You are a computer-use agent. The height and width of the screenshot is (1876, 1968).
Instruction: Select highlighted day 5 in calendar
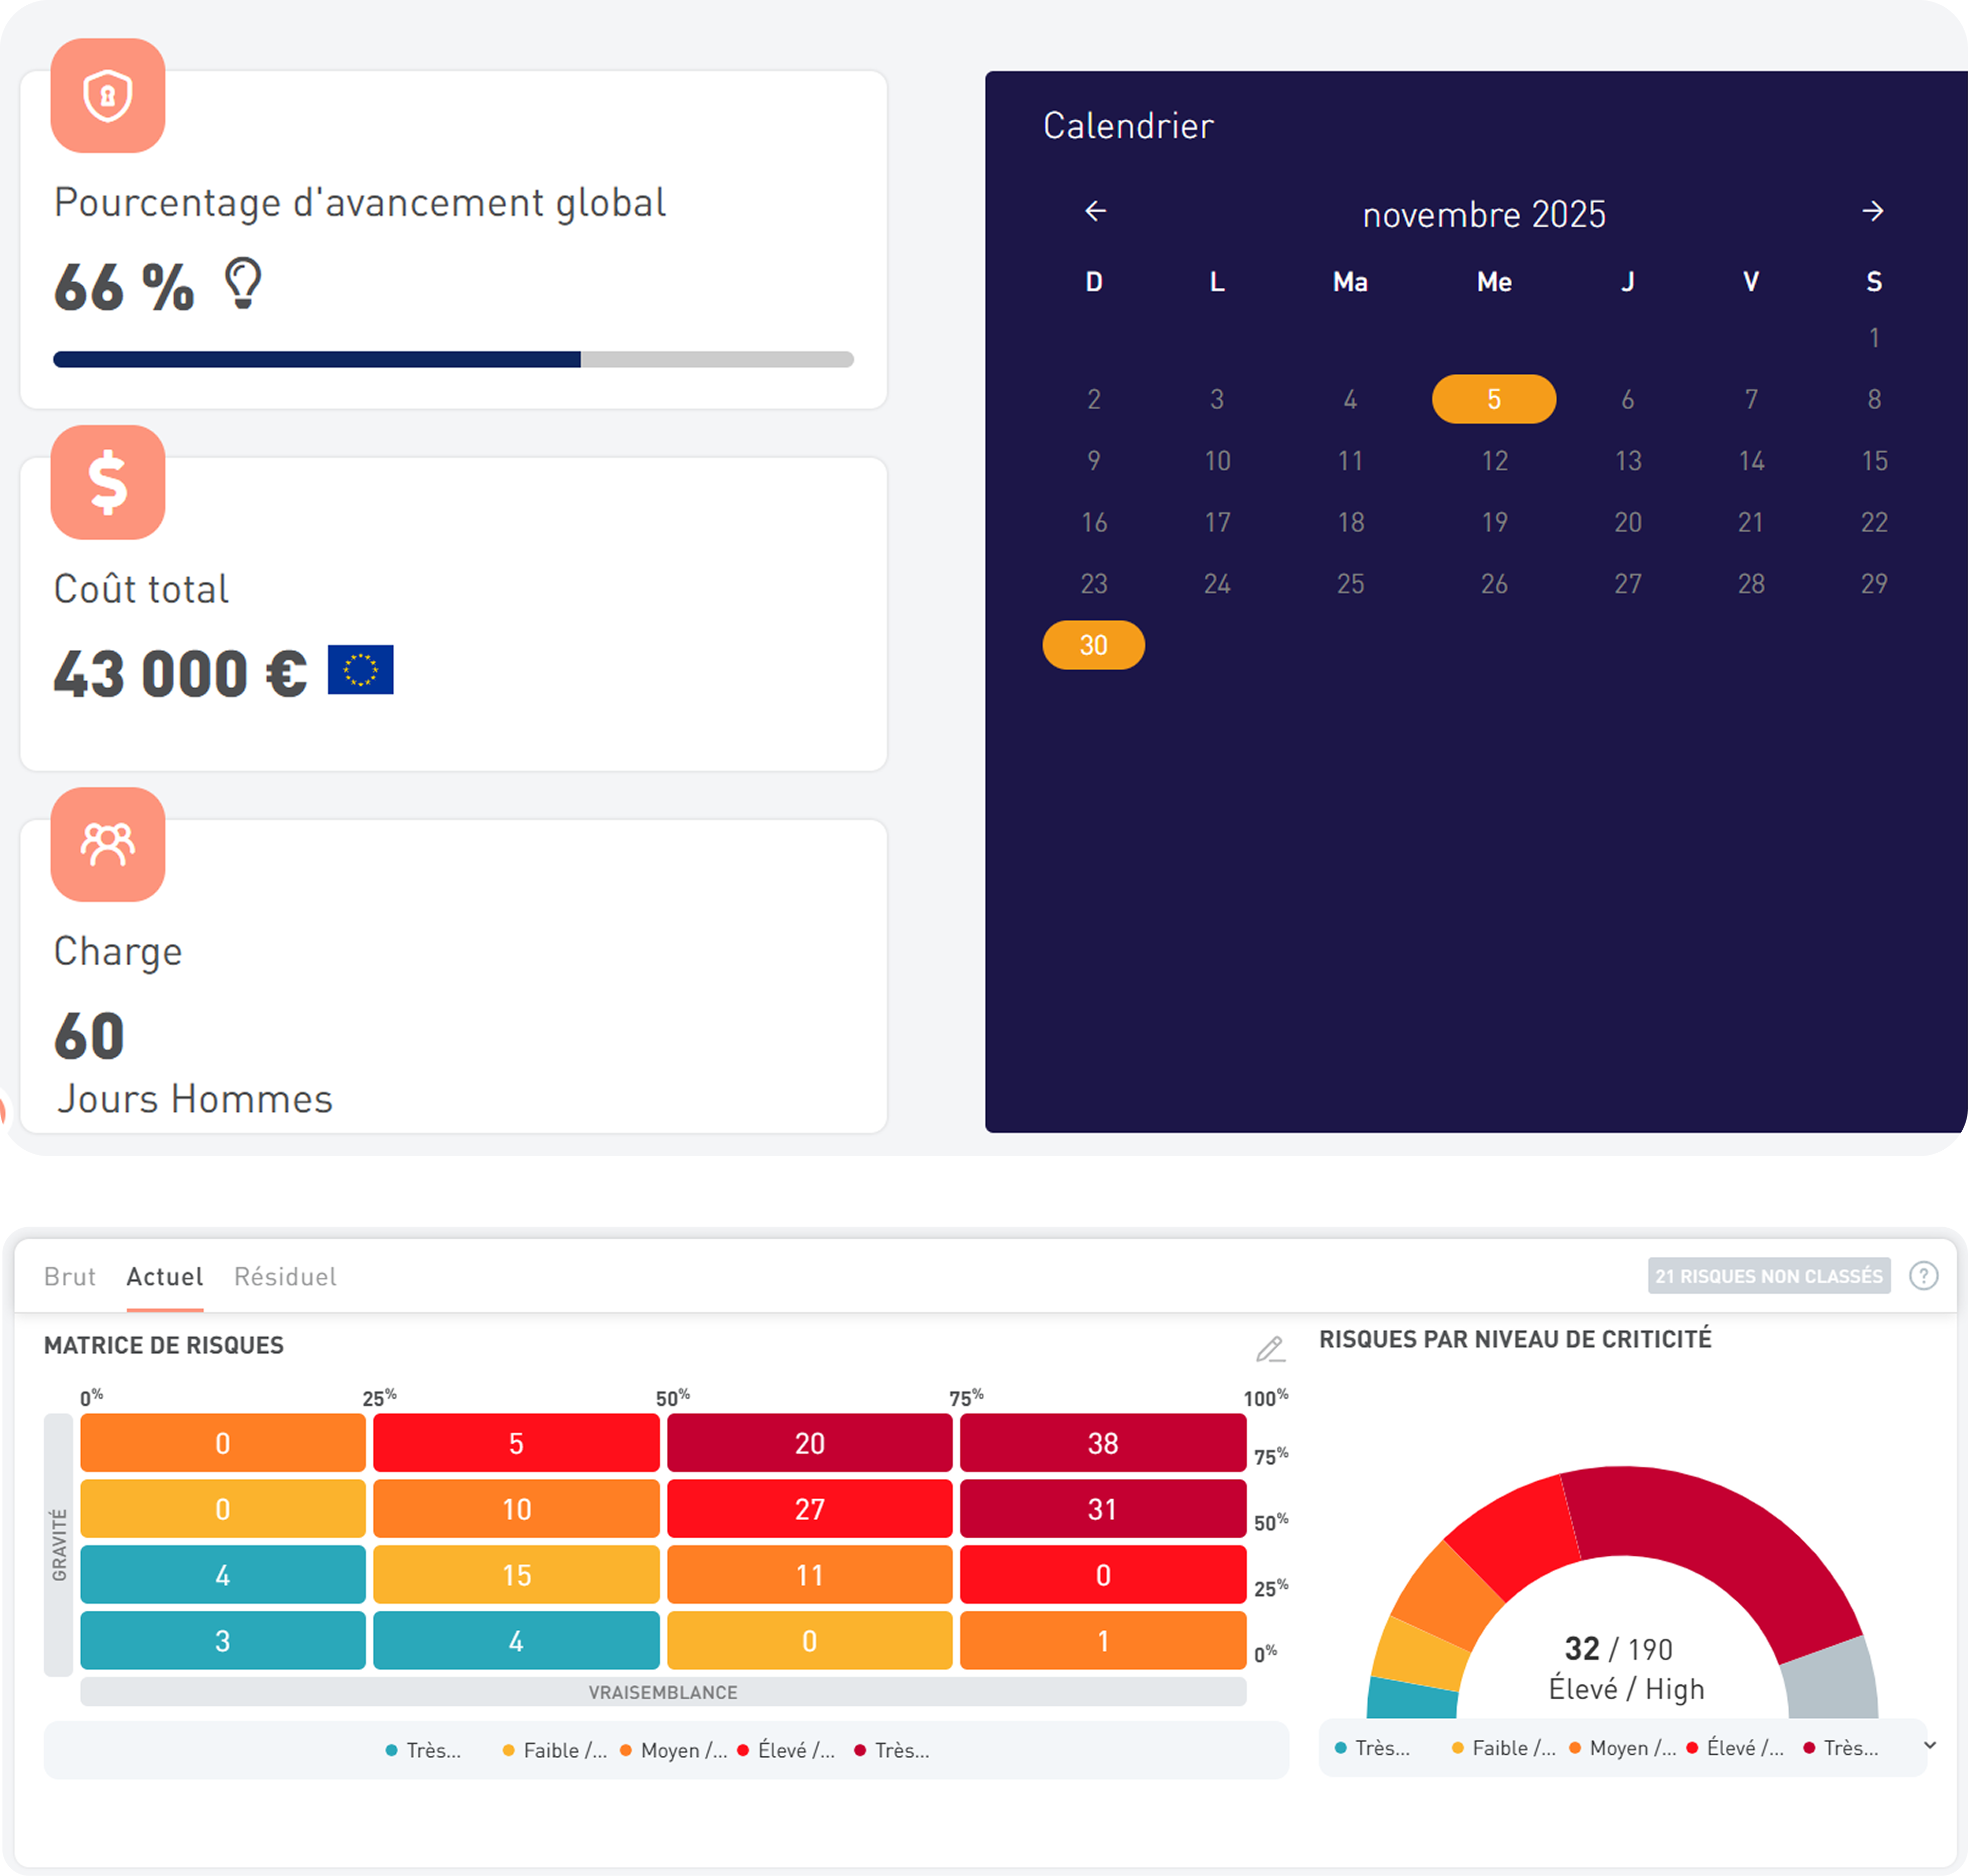[x=1493, y=399]
